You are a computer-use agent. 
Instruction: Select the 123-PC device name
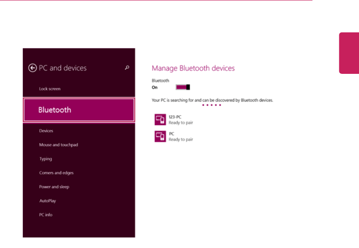point(175,117)
